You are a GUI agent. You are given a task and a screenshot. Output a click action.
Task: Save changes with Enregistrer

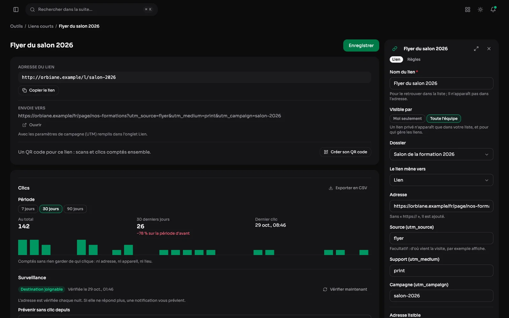[361, 45]
